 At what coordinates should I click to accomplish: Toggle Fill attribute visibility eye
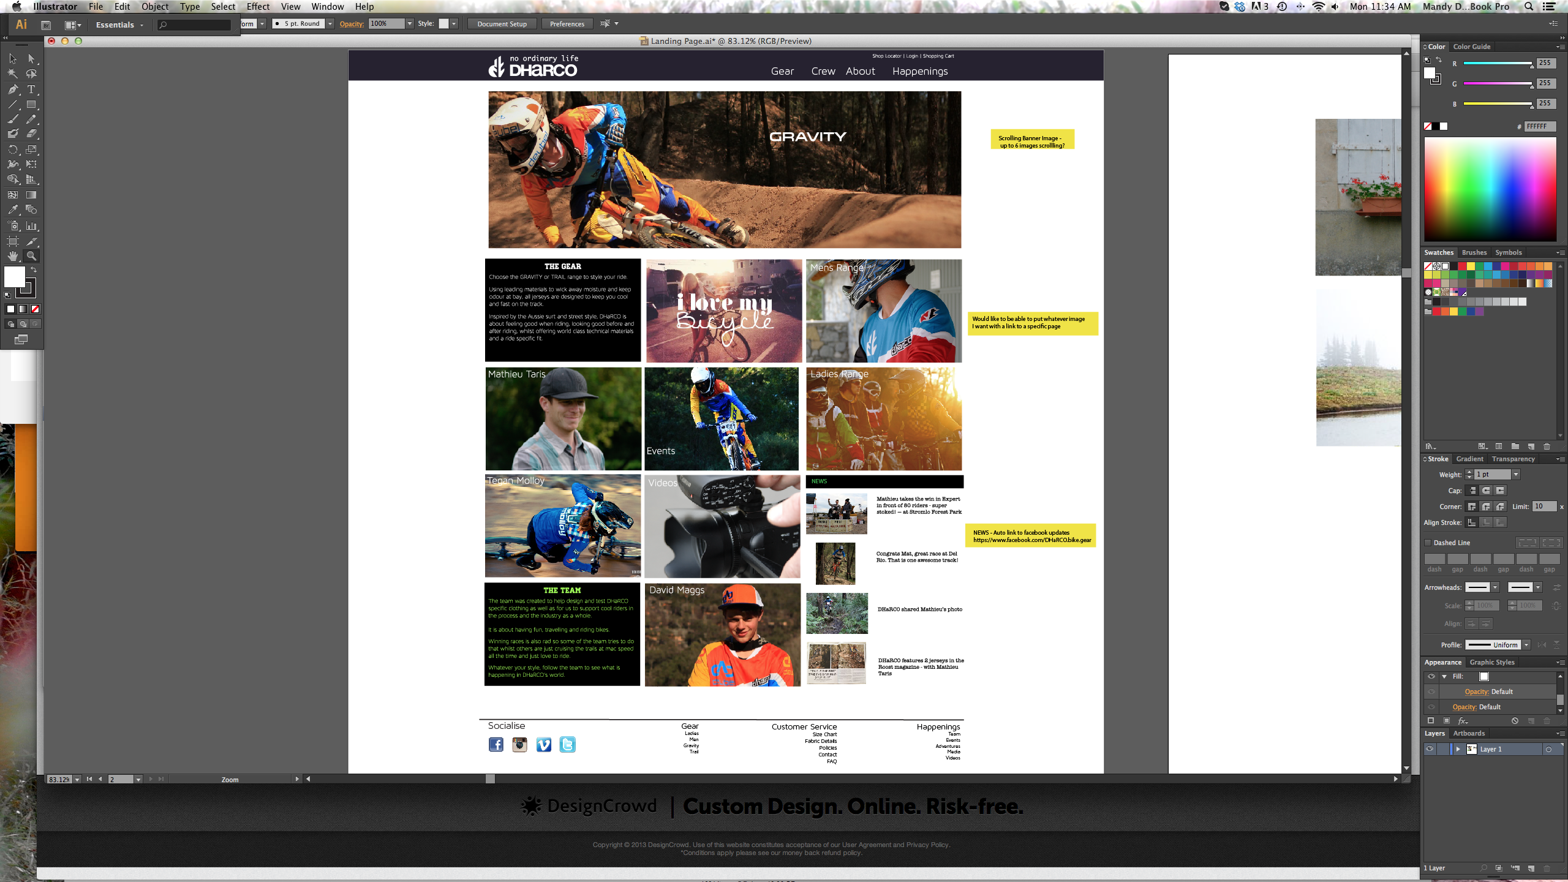pyautogui.click(x=1431, y=677)
